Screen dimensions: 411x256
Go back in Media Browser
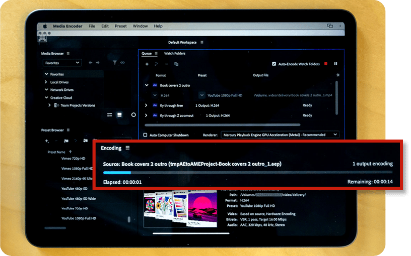(91, 63)
